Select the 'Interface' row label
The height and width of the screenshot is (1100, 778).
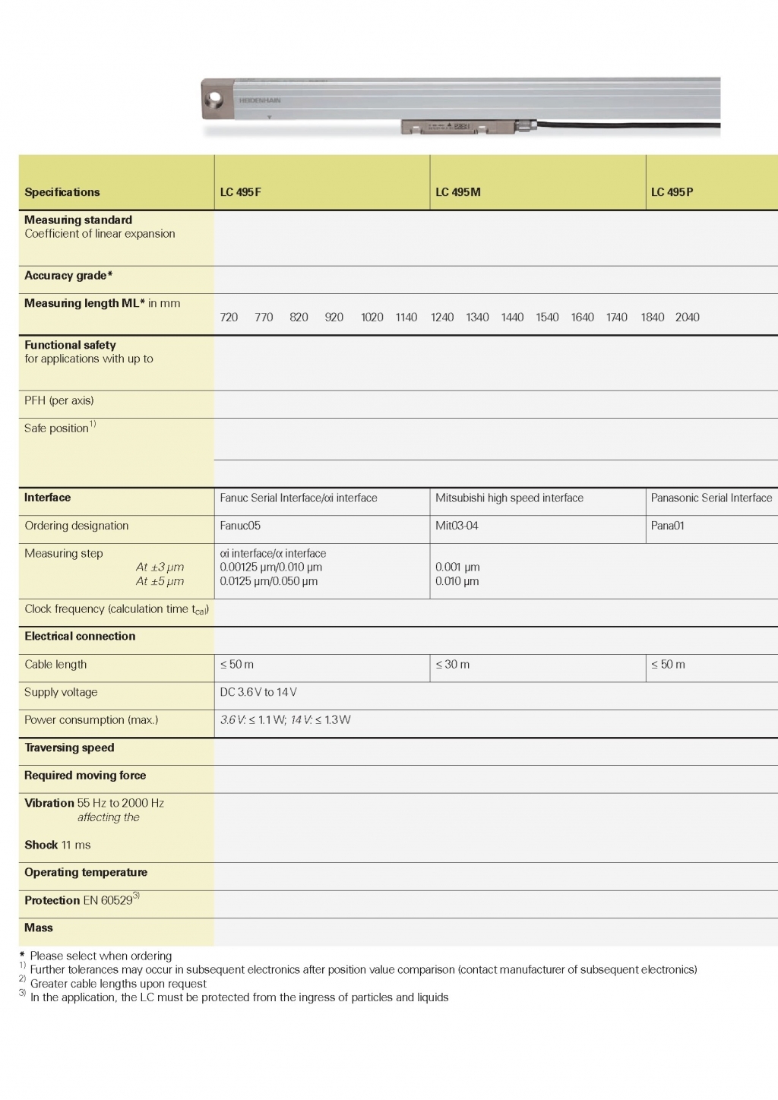click(47, 498)
